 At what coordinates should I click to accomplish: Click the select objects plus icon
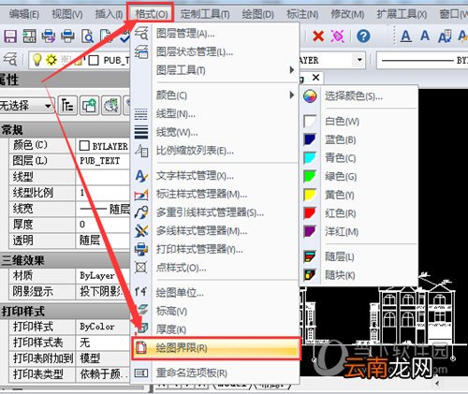coord(89,106)
